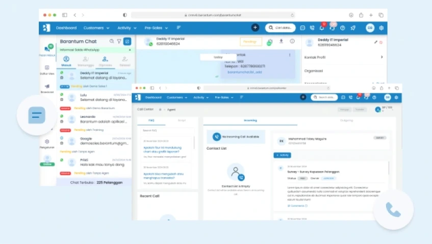Expand Activity menu in the back chat window

pos(126,28)
